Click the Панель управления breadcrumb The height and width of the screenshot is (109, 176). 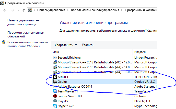51,10
